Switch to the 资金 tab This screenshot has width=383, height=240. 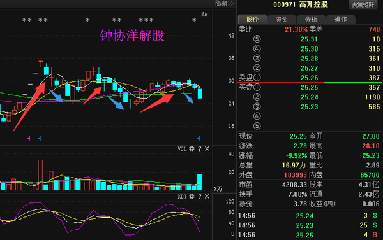tap(282, 20)
